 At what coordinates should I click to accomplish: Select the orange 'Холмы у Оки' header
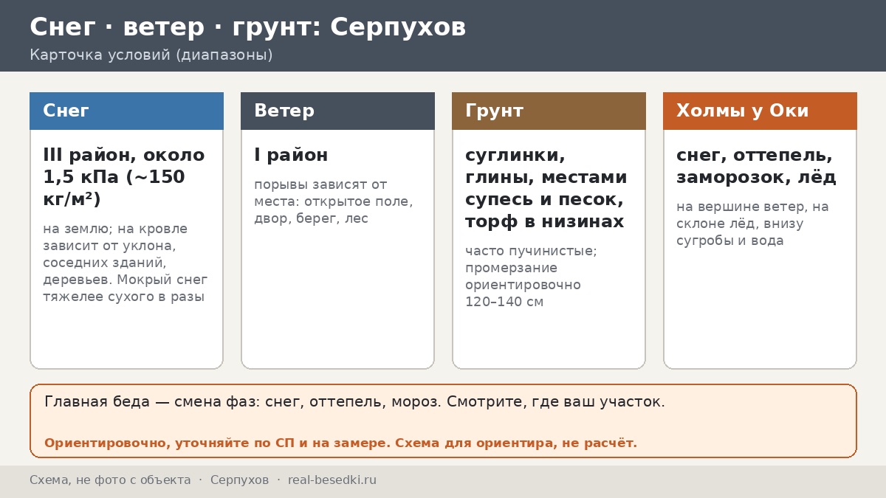click(x=760, y=111)
